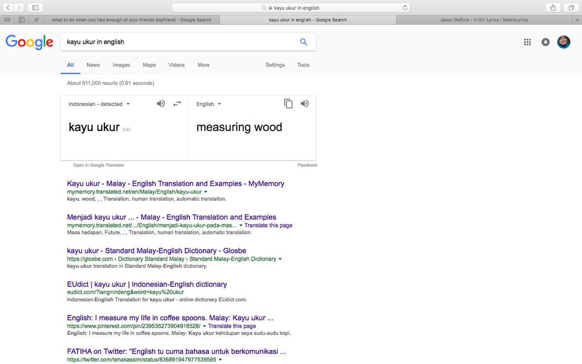
Task: Expand options arrow for menjadi-kayu-ukur result URL
Action: click(x=241, y=226)
